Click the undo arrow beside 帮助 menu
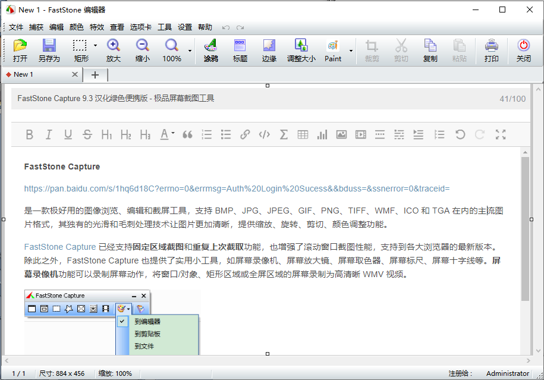Viewport: 544px width, 380px height. [x=226, y=27]
